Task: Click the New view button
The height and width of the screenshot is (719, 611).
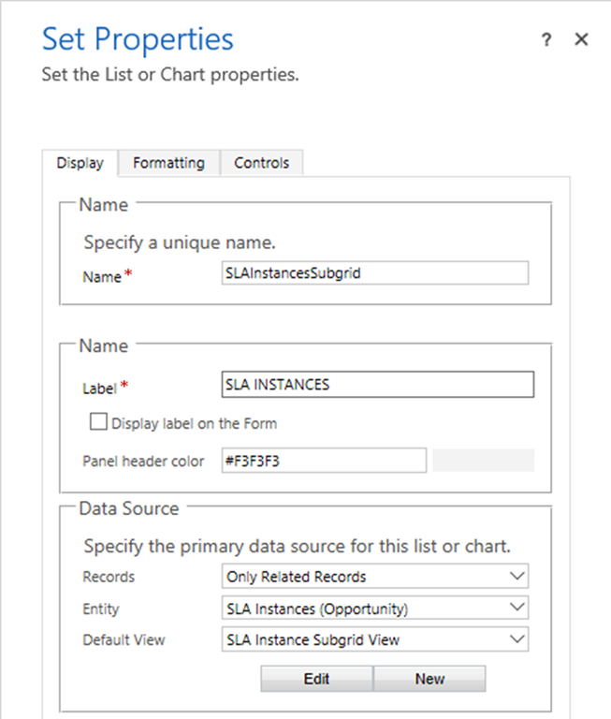Action: coord(429,679)
